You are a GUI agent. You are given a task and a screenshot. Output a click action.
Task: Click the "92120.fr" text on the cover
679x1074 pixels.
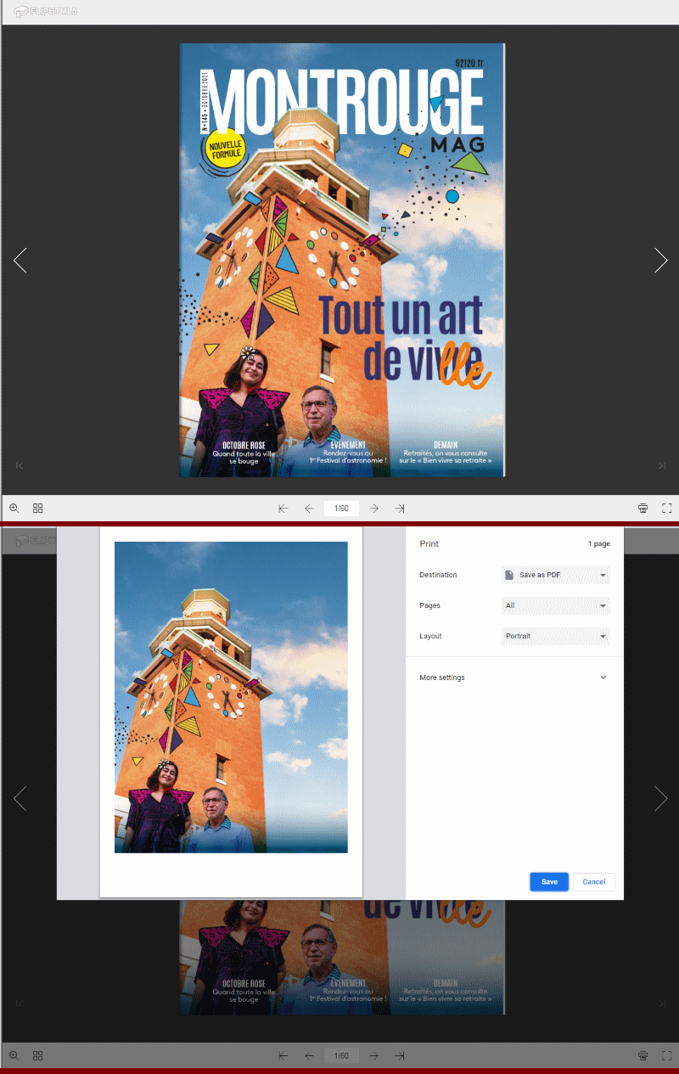click(469, 62)
